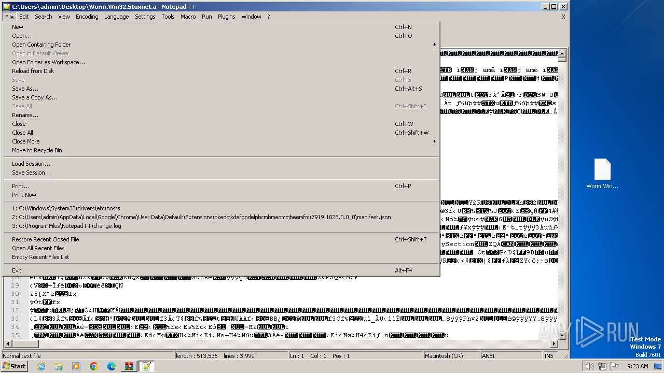
Task: Launch Internet Explorer from the taskbar
Action: tap(41, 366)
